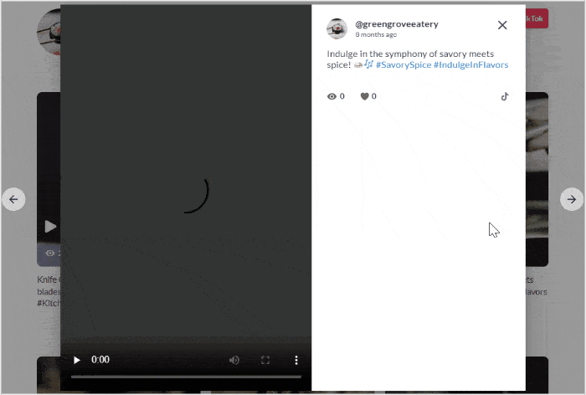Image resolution: width=586 pixels, height=395 pixels.
Task: Play the background Knife video thumbnail
Action: point(50,226)
